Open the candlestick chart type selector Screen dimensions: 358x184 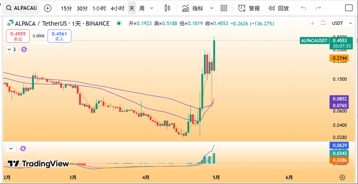pos(167,8)
